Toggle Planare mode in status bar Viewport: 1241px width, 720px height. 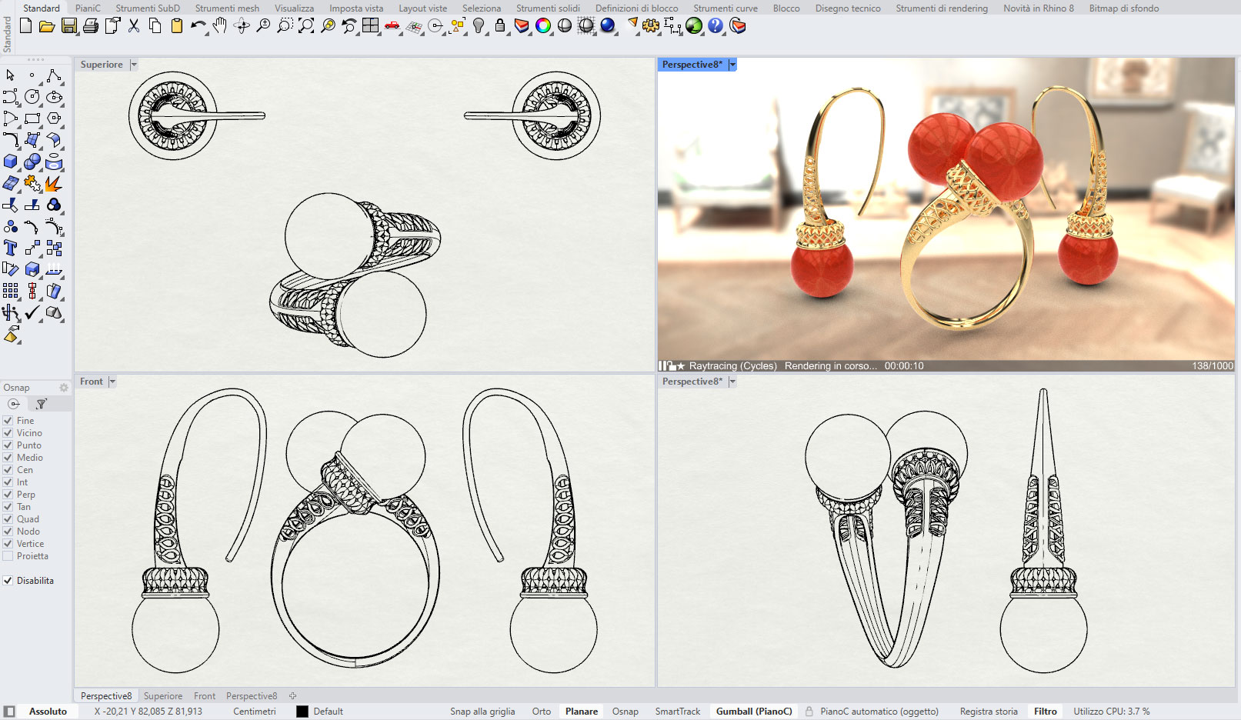coord(582,712)
